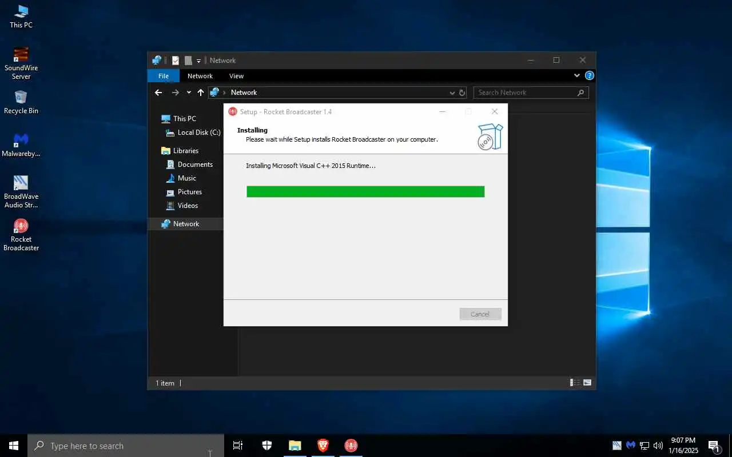Select Network in navigation pane
This screenshot has height=457, width=732.
click(185, 224)
